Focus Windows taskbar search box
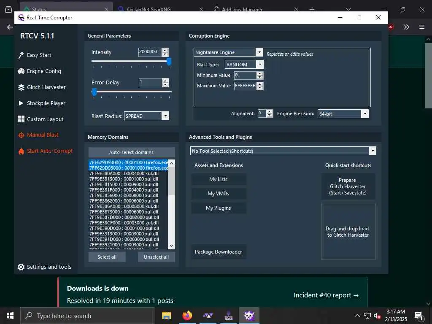 pos(88,316)
